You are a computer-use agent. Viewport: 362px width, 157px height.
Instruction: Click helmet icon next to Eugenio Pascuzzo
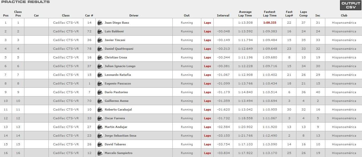(100, 83)
